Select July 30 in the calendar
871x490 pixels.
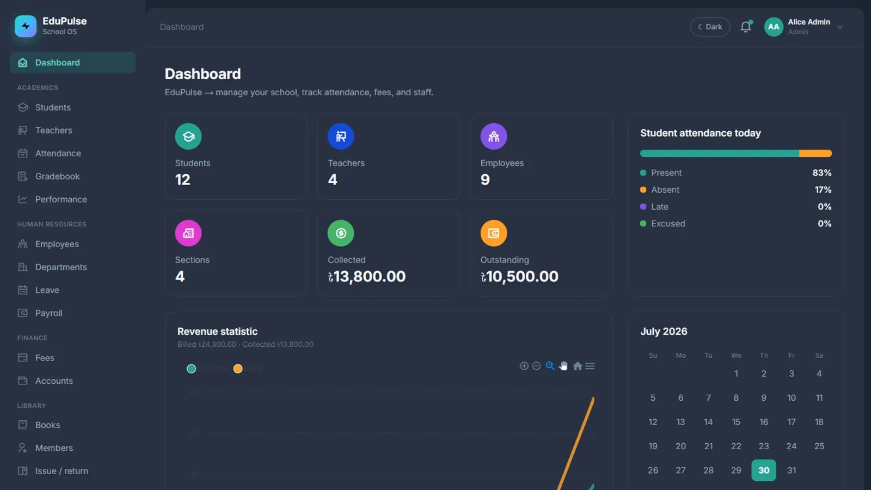764,470
